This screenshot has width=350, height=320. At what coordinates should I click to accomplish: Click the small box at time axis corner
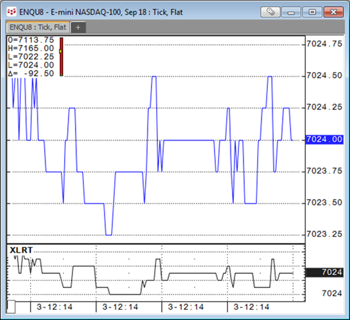pyautogui.click(x=11, y=307)
